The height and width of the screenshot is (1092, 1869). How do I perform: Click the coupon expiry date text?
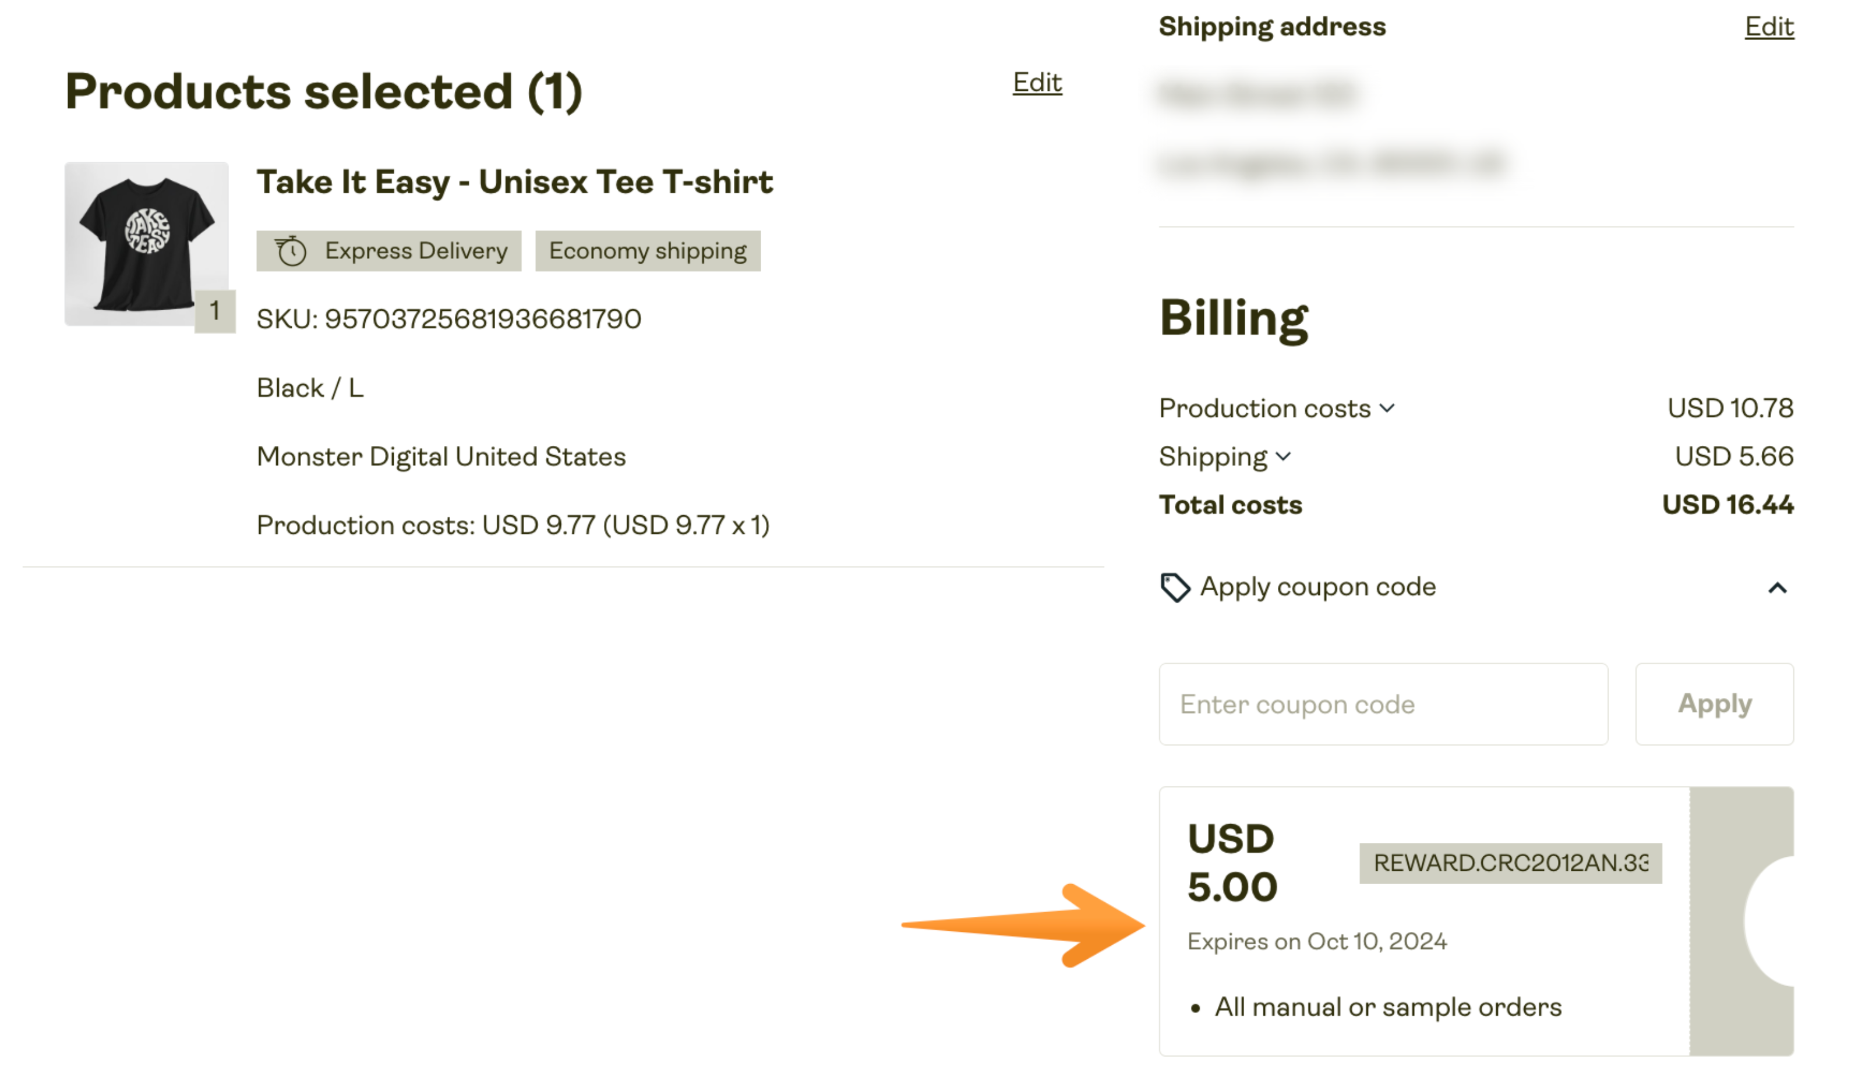1316,941
